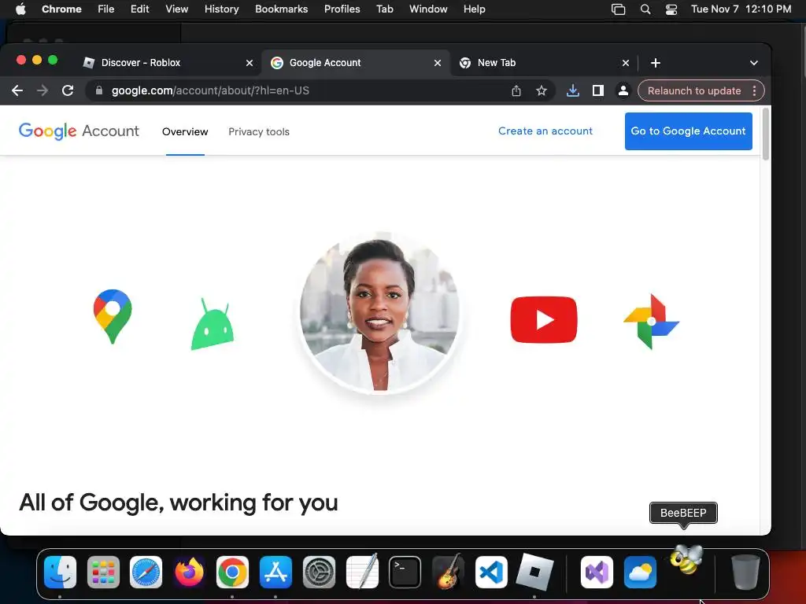
Task: Close the Google Account tab
Action: [x=438, y=63]
